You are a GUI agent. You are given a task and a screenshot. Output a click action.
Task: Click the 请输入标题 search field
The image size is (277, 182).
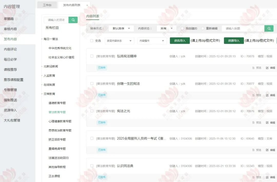click(243, 28)
